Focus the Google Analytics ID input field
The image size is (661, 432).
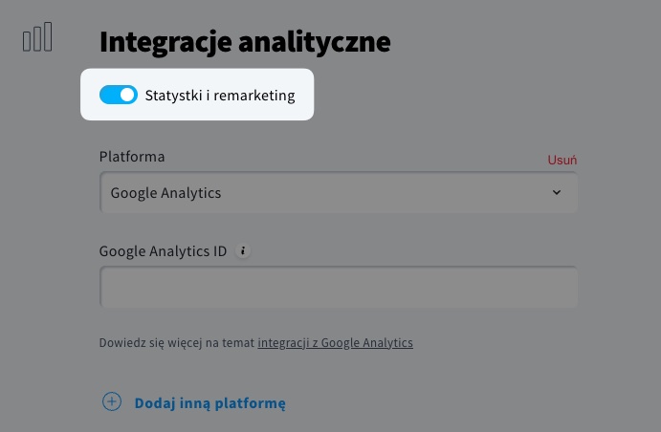point(338,287)
